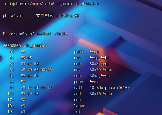The image size is (162, 115).
Task: Click the 'leave' instruction
Action: 80,106
